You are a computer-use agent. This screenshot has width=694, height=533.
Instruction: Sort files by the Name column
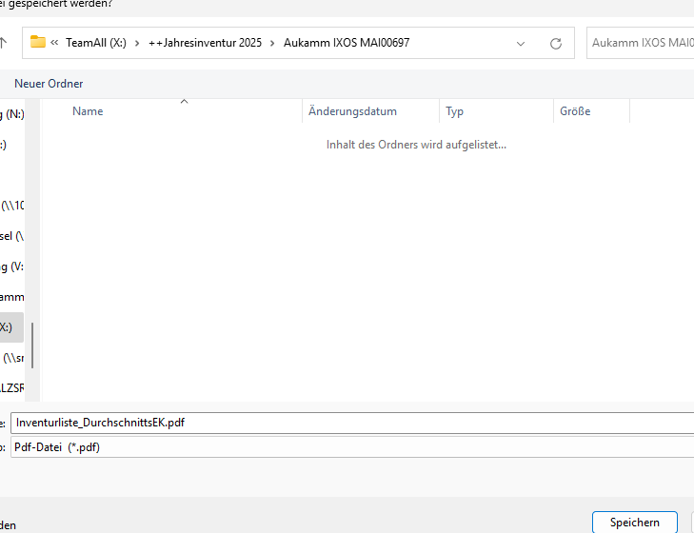tap(88, 111)
